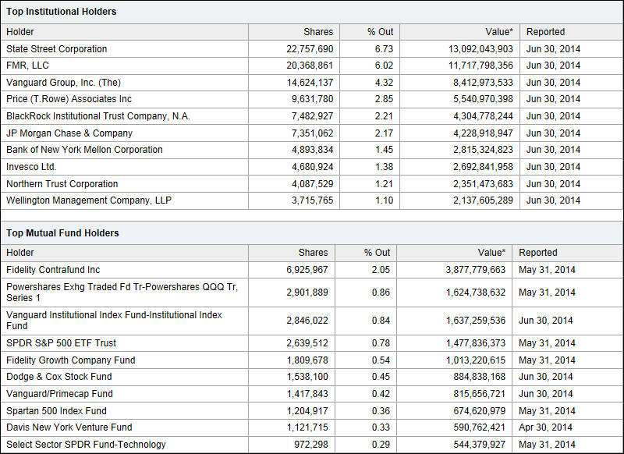Select value 1,624,738,632
Viewport: 624px width, 454px height.
coord(476,293)
